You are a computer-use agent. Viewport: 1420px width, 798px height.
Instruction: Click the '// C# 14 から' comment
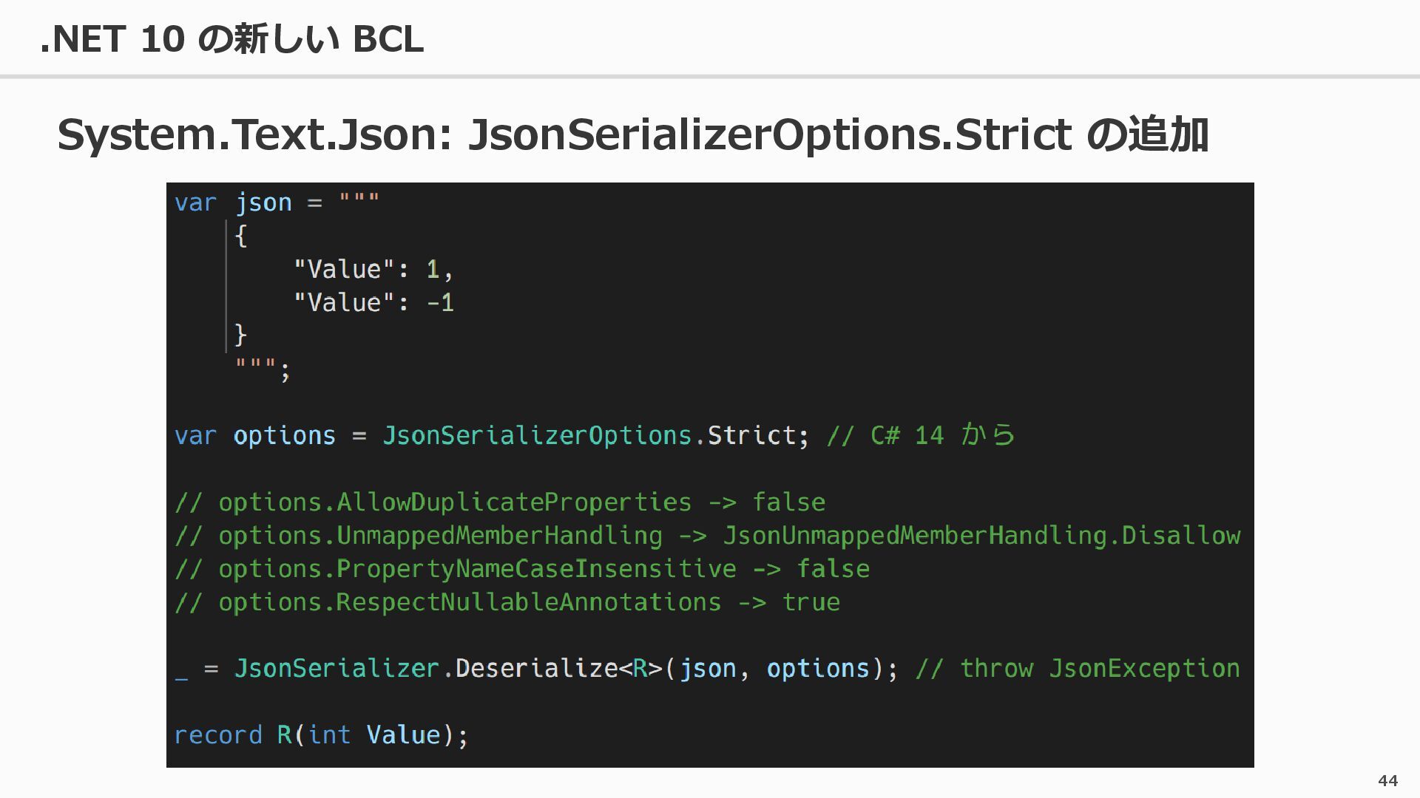[921, 435]
